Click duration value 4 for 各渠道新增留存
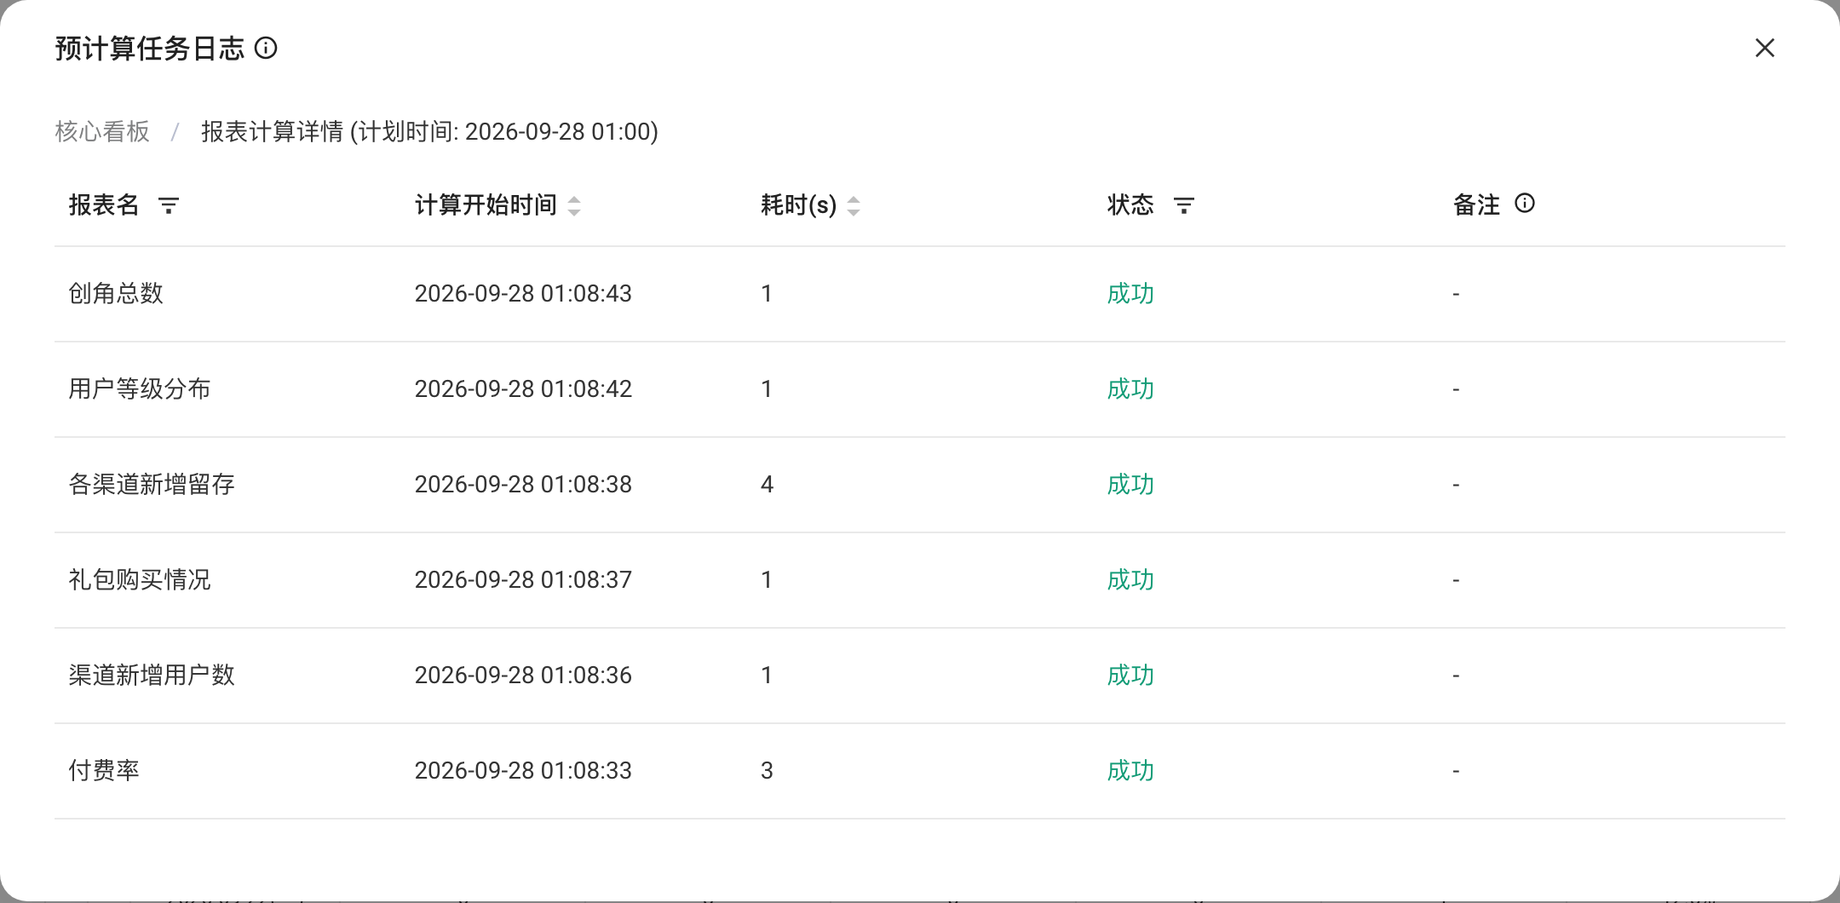This screenshot has width=1840, height=903. coord(767,485)
